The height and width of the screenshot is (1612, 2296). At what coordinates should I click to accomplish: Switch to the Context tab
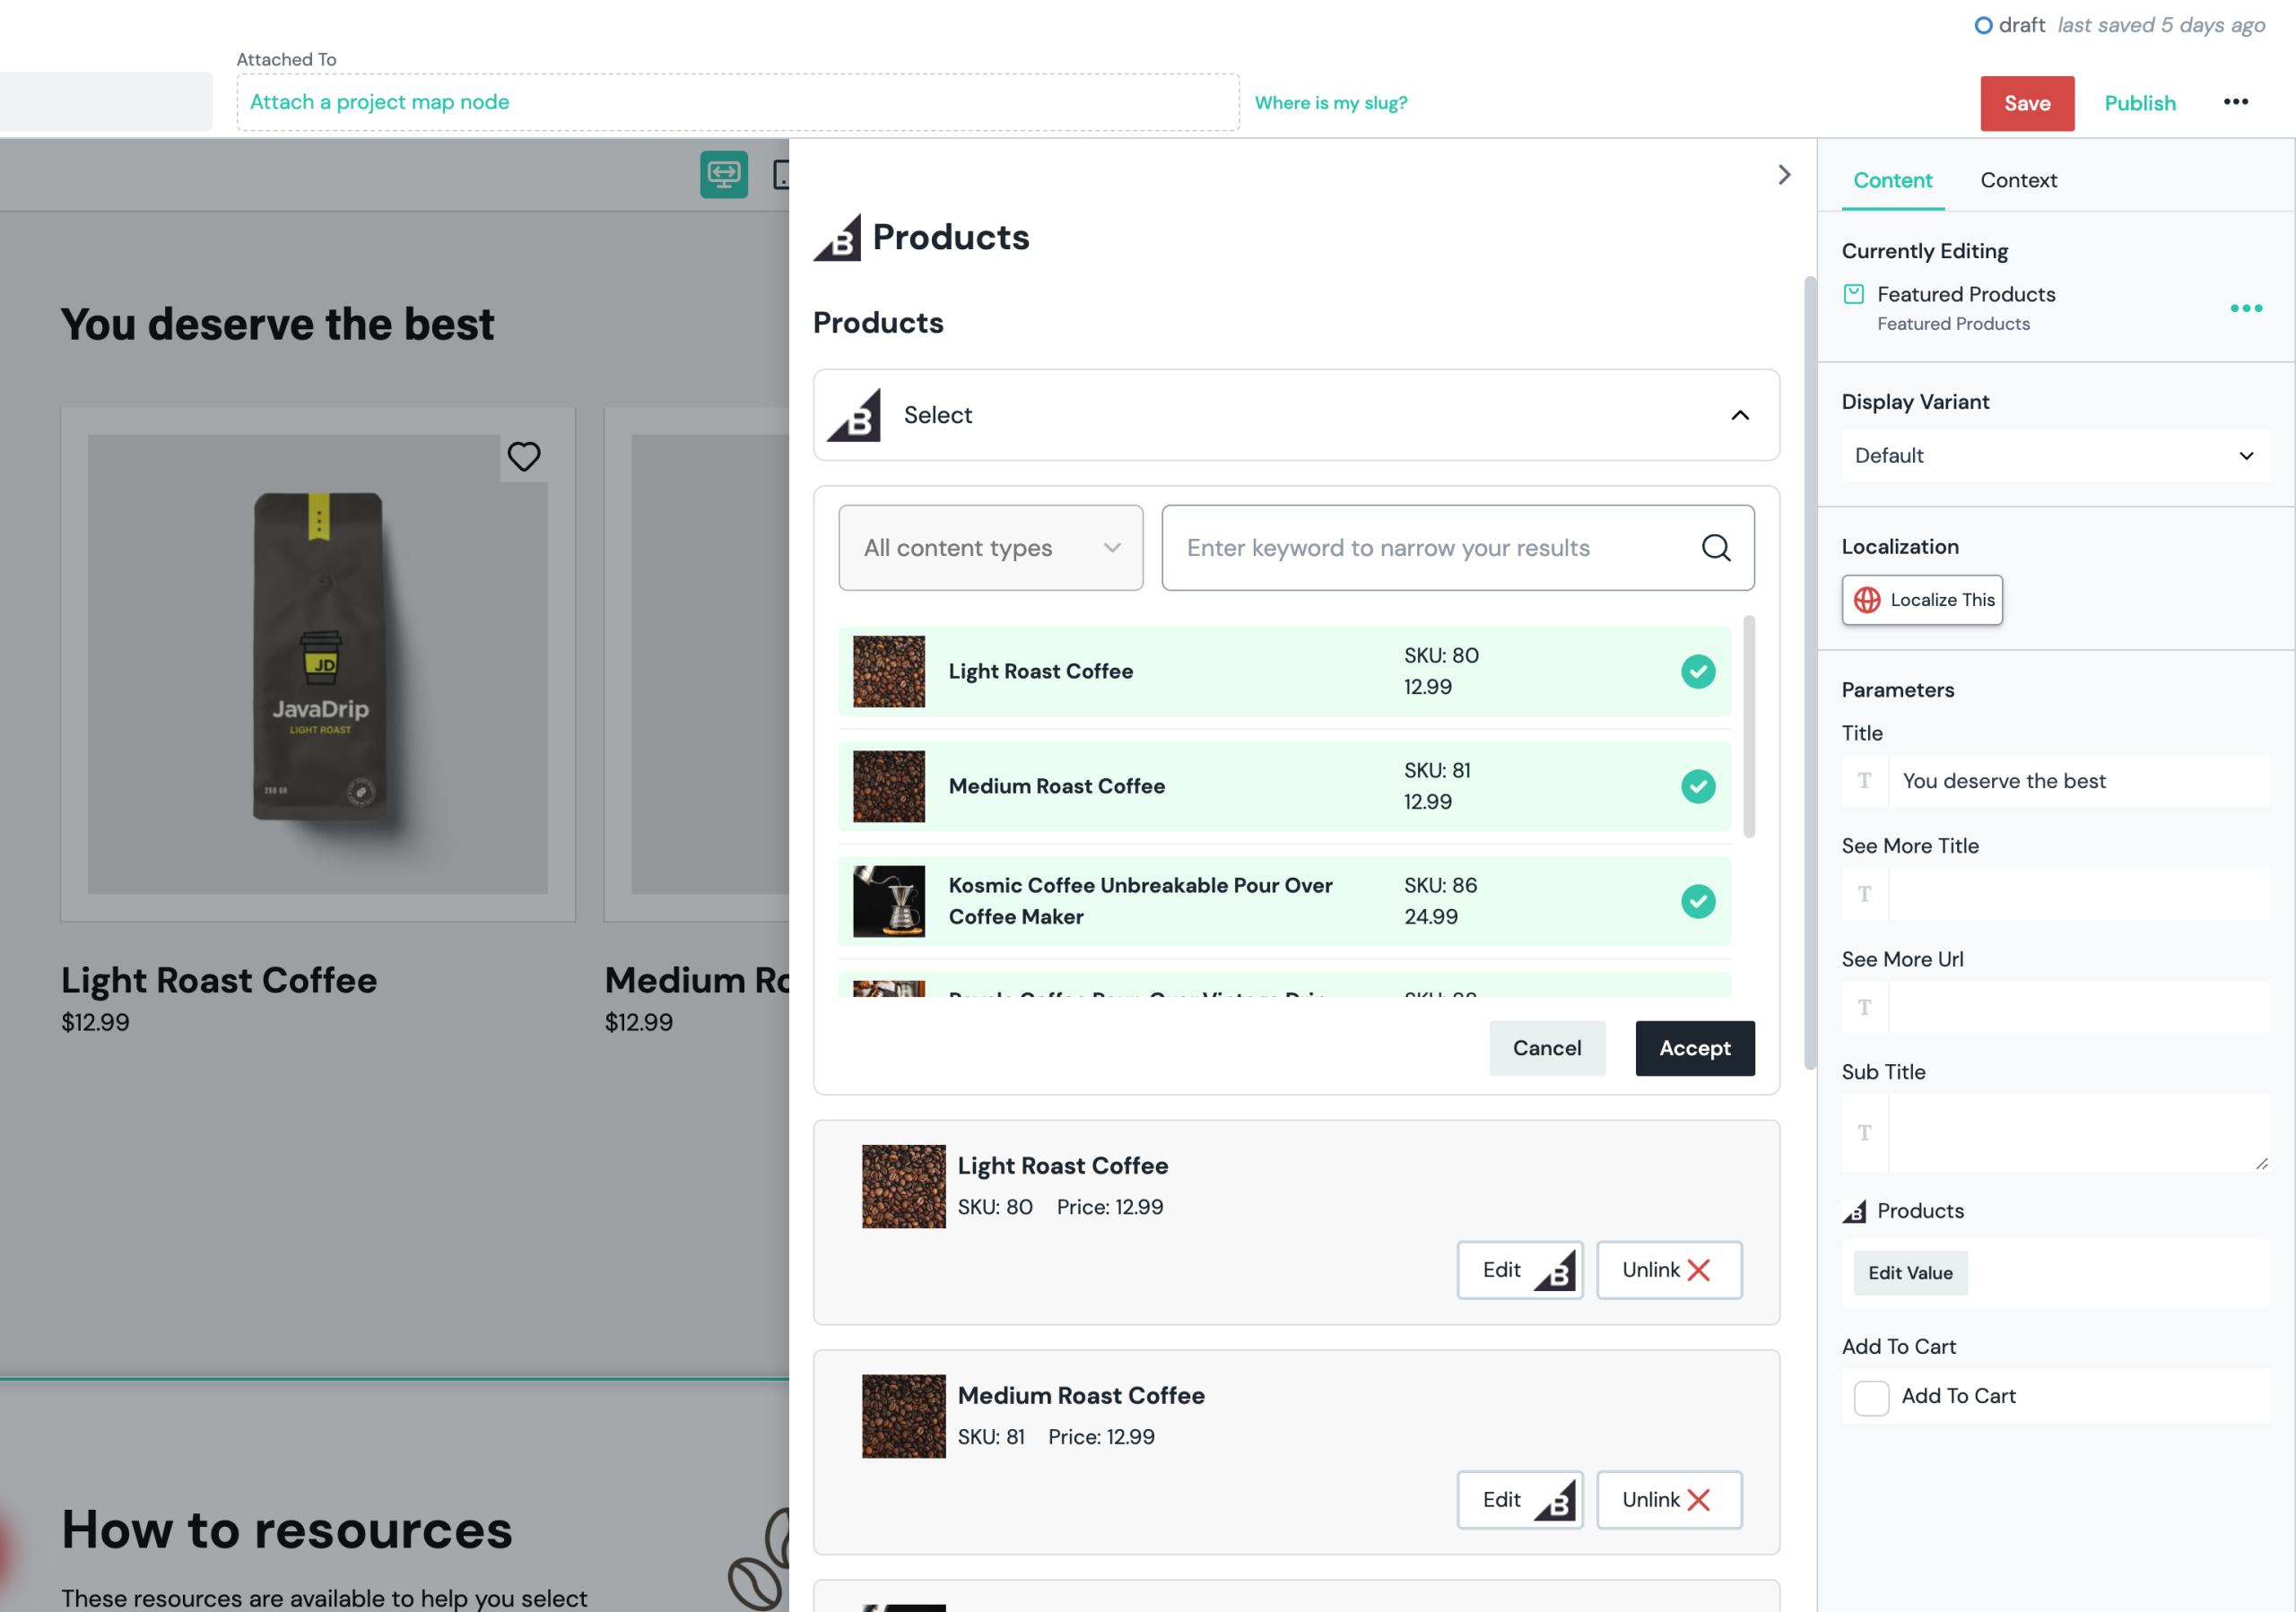coord(2018,181)
